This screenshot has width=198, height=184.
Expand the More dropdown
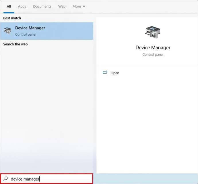79,6
